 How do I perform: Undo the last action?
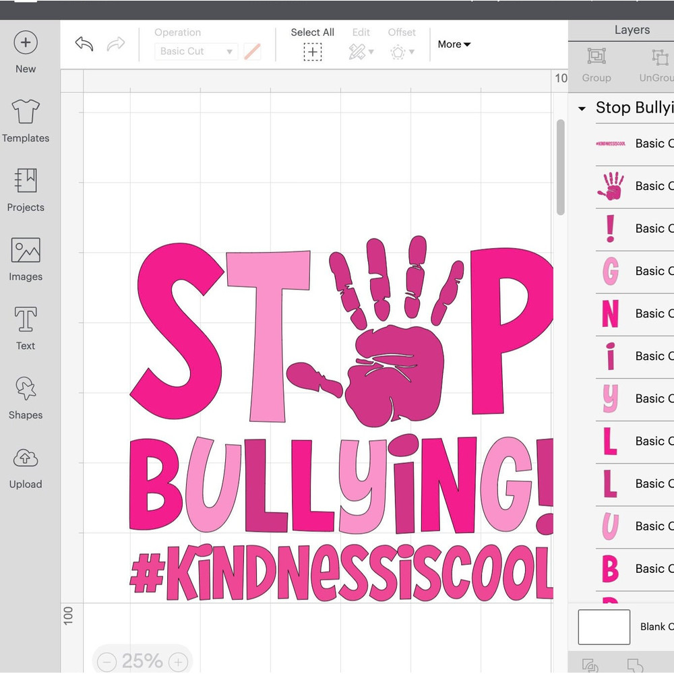[x=84, y=43]
